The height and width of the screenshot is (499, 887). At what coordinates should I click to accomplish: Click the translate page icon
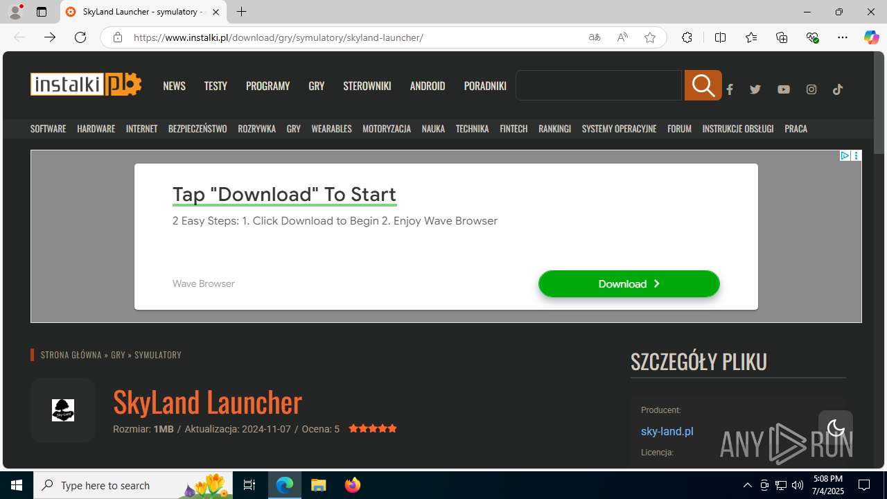[595, 37]
